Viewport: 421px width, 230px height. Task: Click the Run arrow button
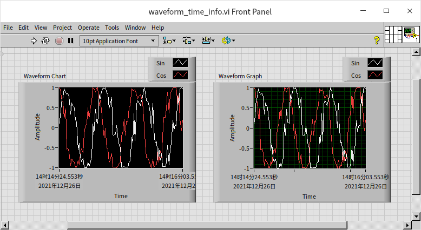[x=34, y=40]
